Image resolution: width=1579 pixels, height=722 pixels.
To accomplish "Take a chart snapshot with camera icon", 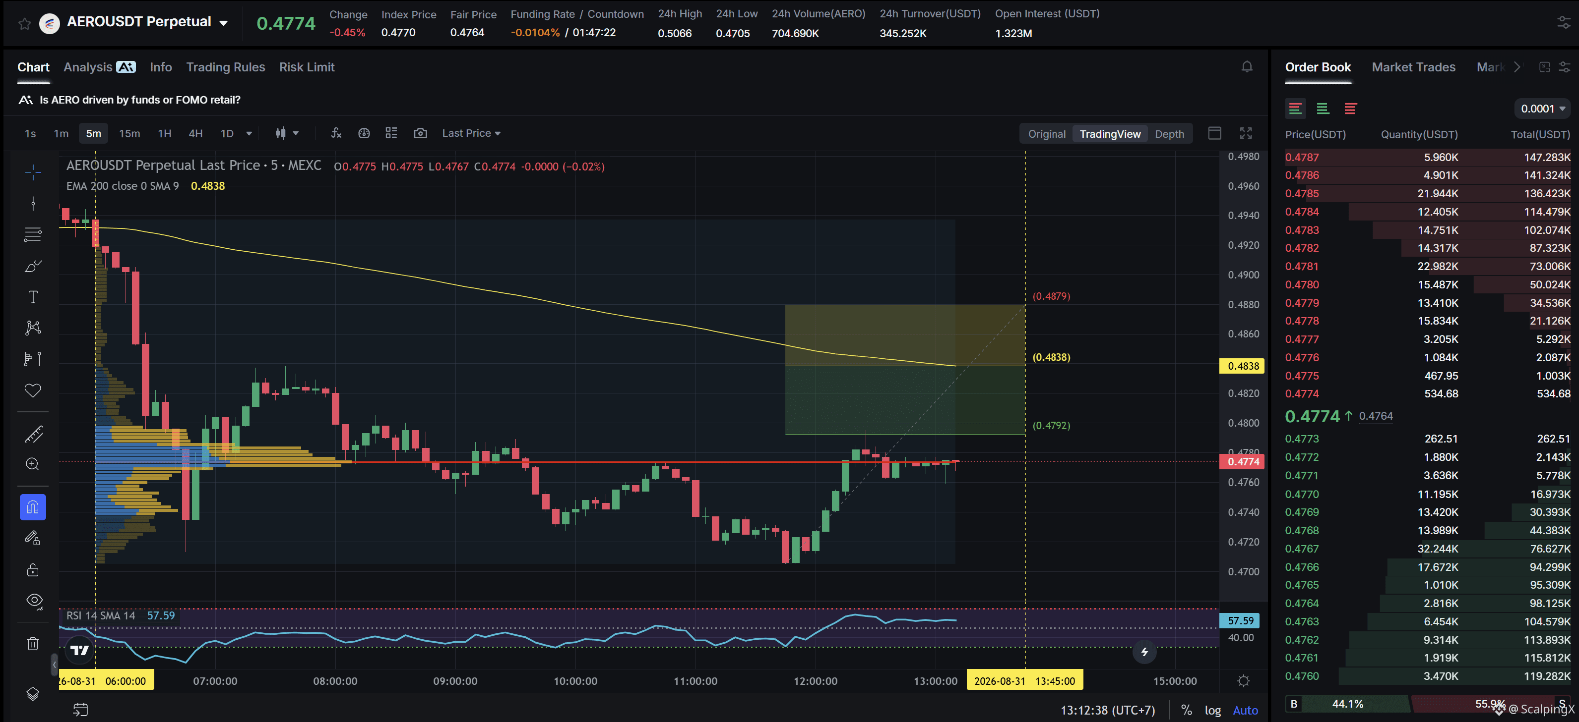I will [420, 133].
